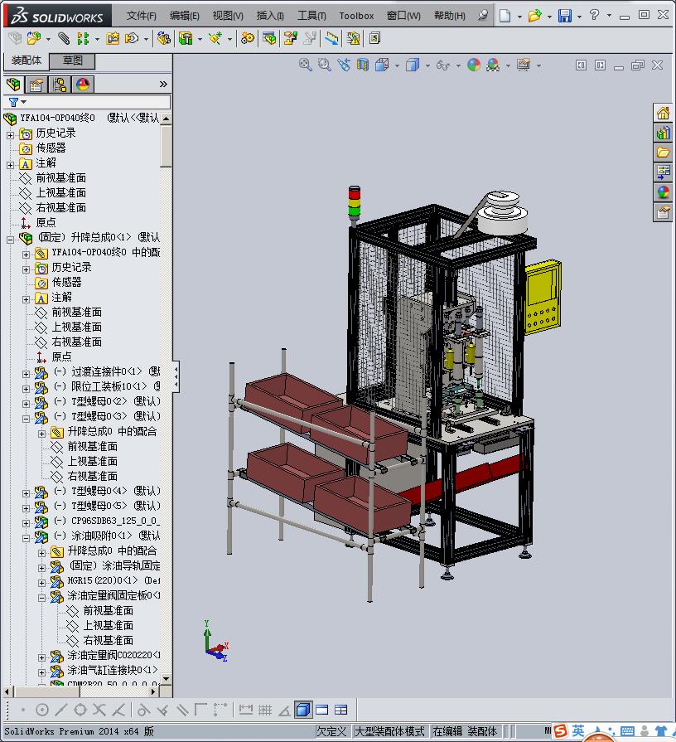Click the Zoom to Fit magnifier icon

point(306,65)
